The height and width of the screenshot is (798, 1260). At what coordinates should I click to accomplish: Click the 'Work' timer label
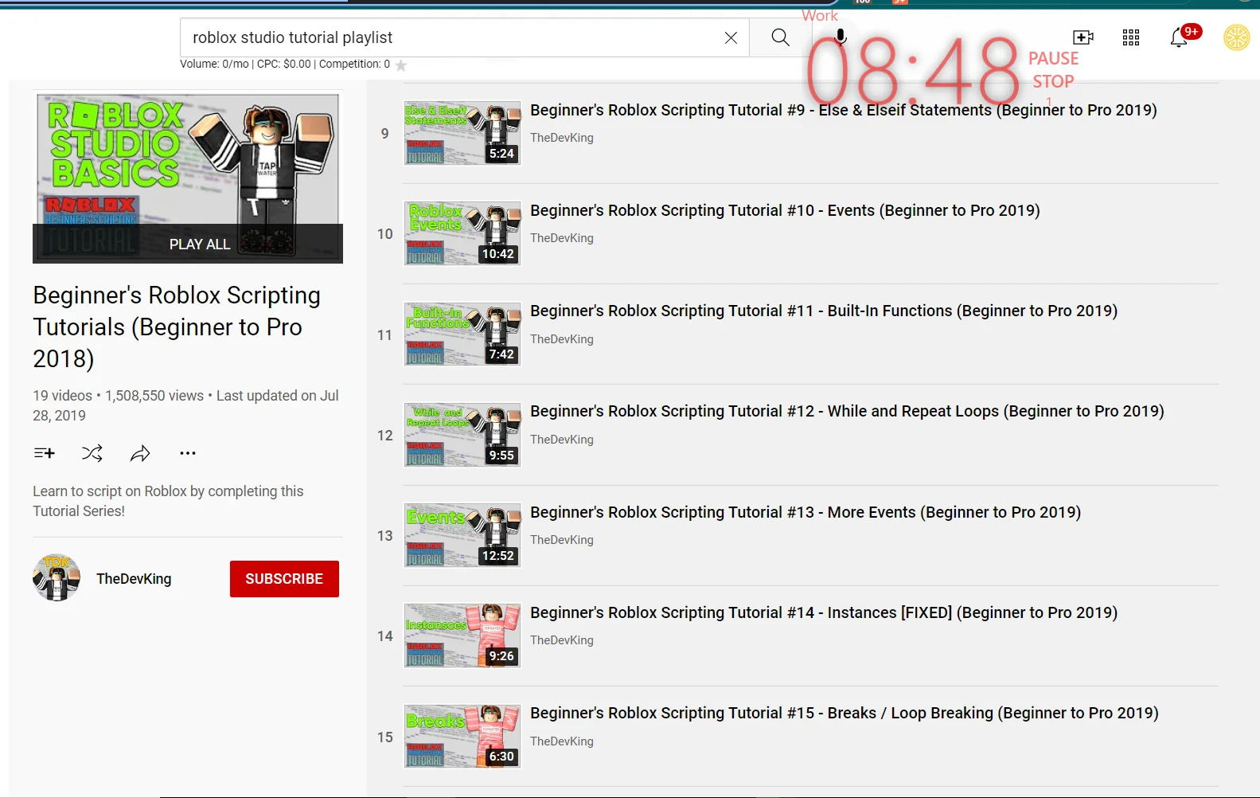pyautogui.click(x=820, y=15)
